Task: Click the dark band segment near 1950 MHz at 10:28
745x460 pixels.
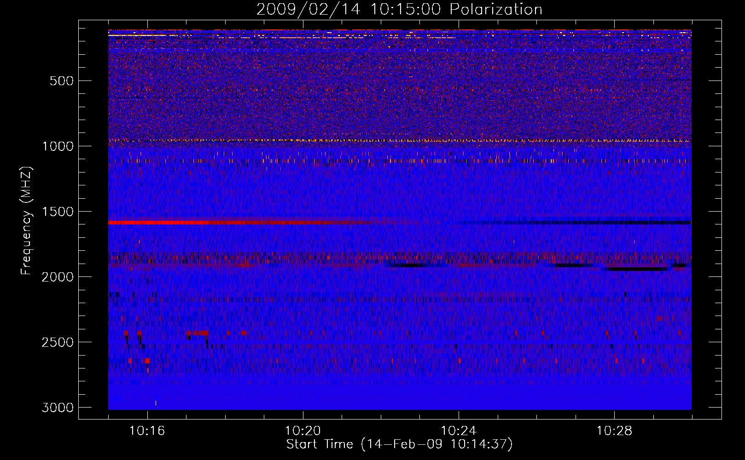Action: (x=636, y=269)
